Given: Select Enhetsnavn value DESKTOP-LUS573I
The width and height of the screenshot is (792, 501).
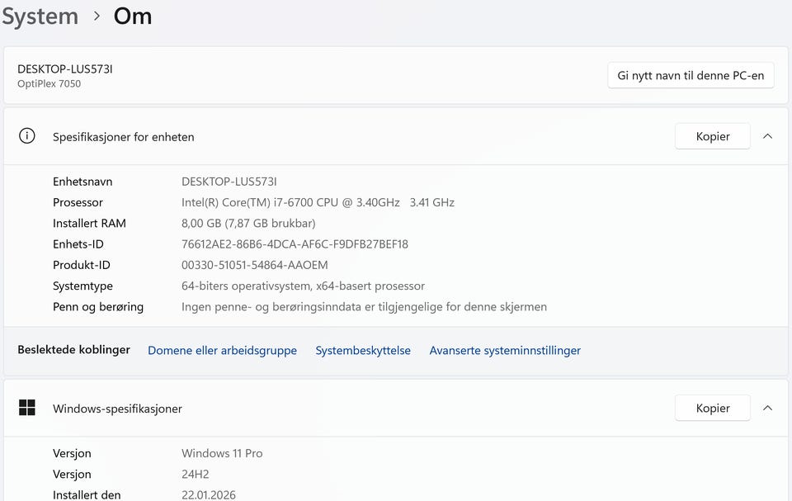Looking at the screenshot, I should click(x=229, y=182).
